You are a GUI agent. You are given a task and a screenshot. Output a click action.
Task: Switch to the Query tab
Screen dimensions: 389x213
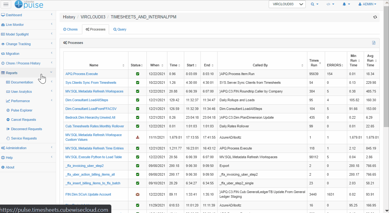(x=120, y=29)
